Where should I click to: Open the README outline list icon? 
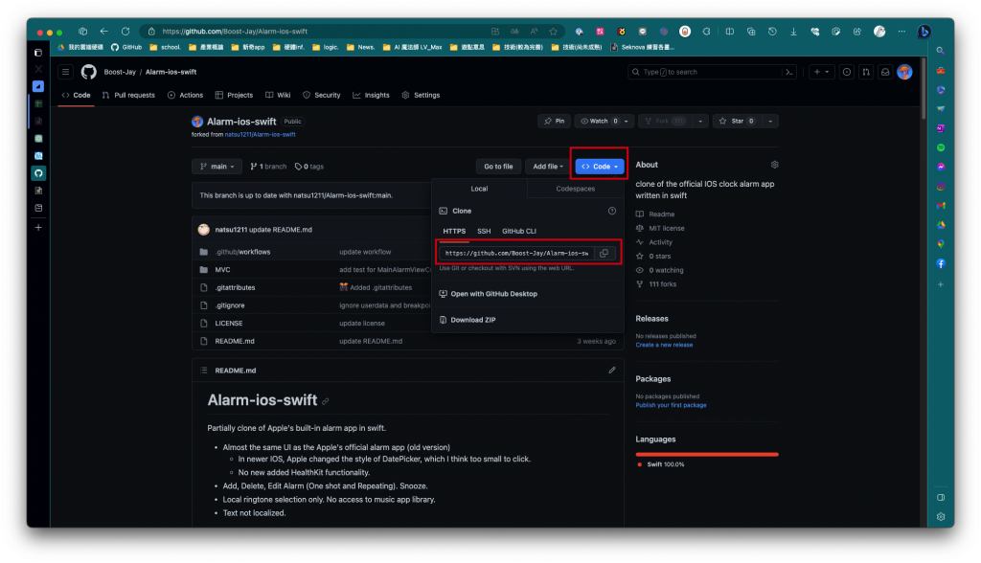pyautogui.click(x=204, y=371)
